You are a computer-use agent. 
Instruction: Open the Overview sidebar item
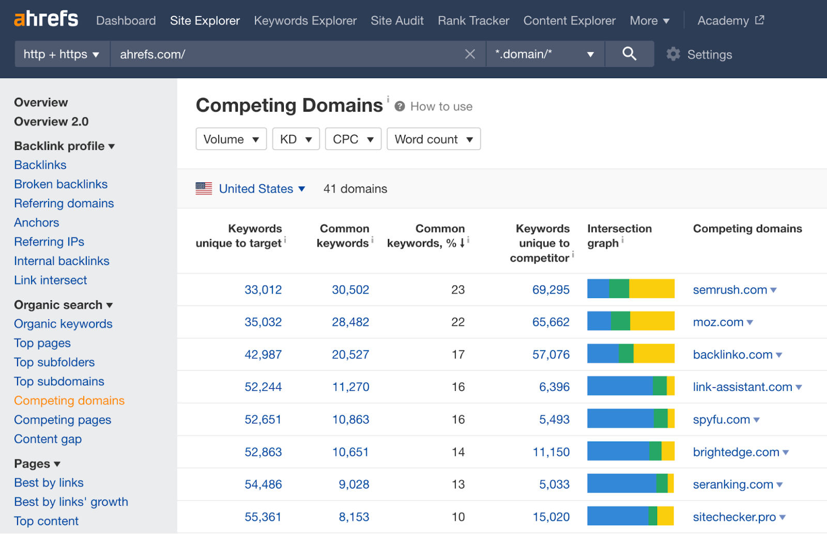(41, 102)
